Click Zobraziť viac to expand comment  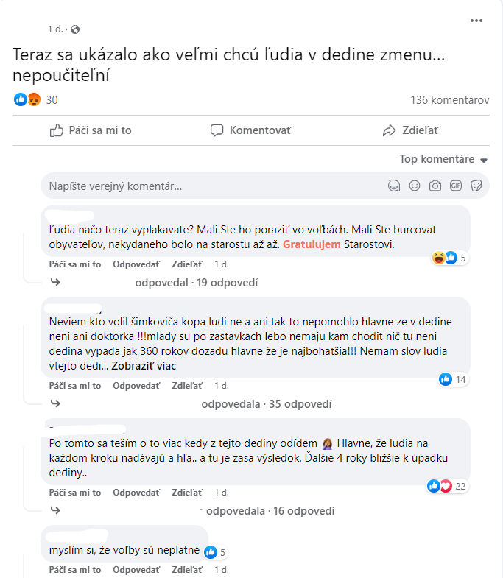pos(144,365)
